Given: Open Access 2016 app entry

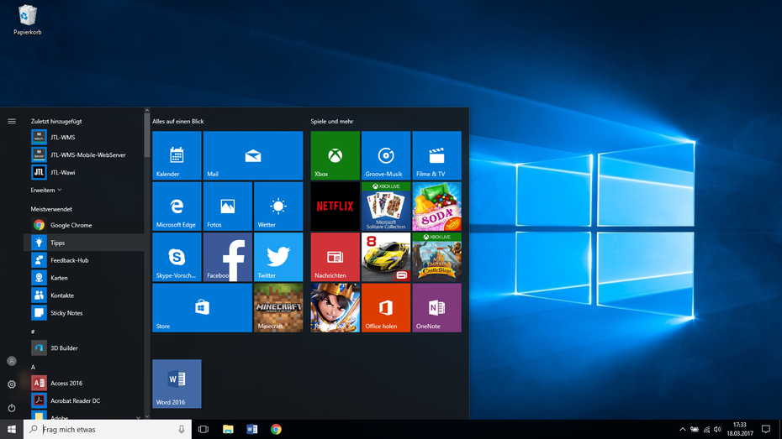Looking at the screenshot, I should [84, 384].
